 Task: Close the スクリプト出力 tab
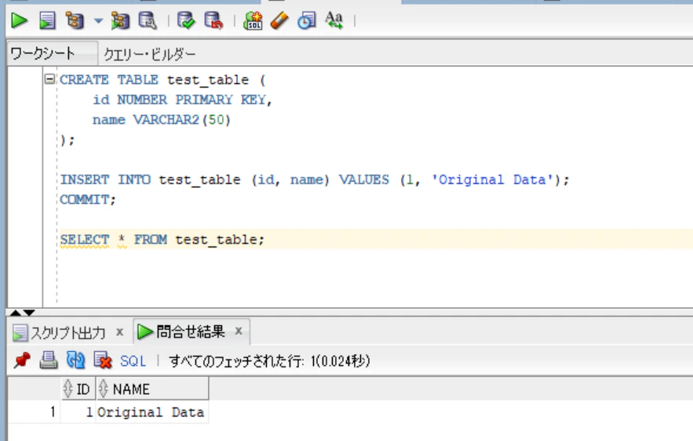(x=119, y=331)
